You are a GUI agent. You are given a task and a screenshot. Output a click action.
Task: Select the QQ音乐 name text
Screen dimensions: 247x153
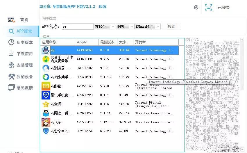(x=62, y=59)
